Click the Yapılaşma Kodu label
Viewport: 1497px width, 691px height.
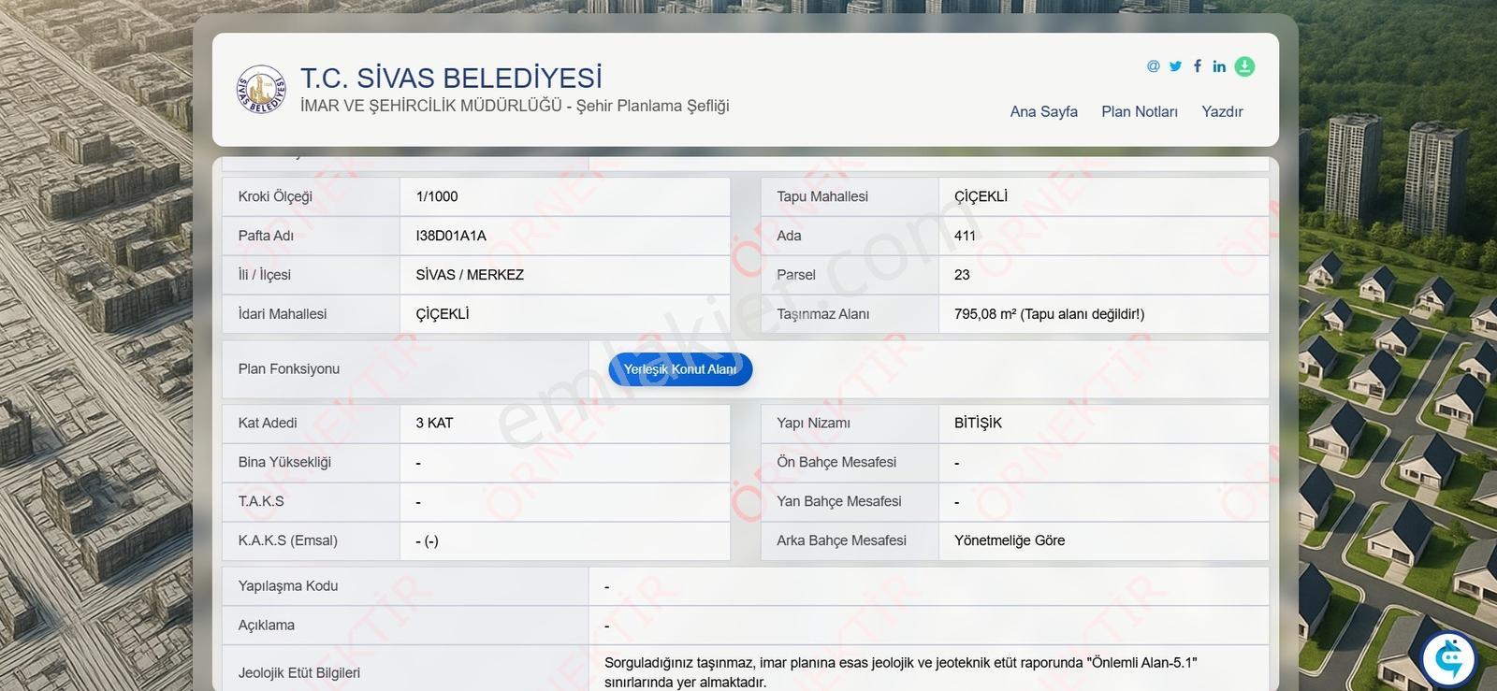[288, 585]
